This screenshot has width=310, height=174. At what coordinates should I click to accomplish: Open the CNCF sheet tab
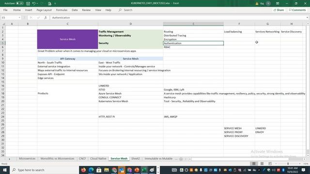[x=82, y=159]
